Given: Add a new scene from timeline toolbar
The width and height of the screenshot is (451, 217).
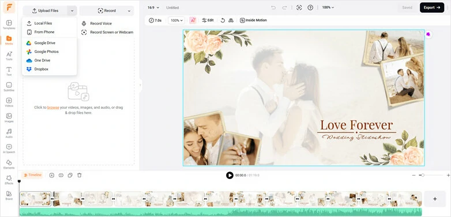Looking at the screenshot, I should click(x=51, y=175).
